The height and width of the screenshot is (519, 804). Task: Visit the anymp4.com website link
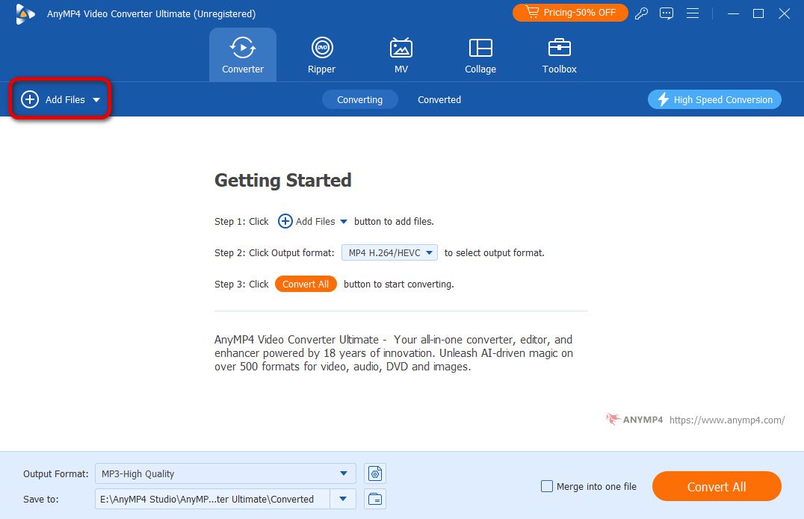pyautogui.click(x=726, y=420)
